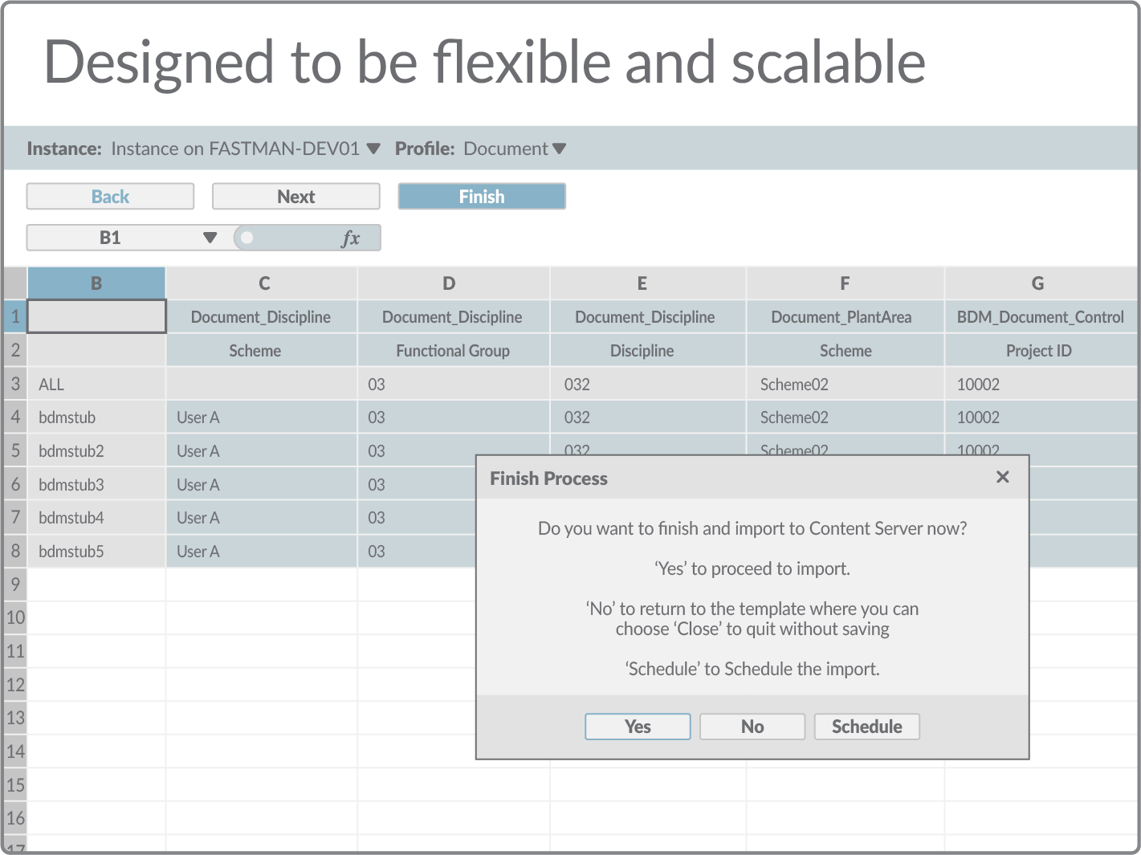Click the fx formula icon
Image resolution: width=1141 pixels, height=855 pixels.
click(x=351, y=238)
